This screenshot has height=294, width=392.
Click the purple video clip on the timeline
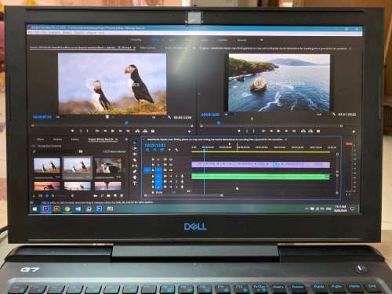click(260, 165)
